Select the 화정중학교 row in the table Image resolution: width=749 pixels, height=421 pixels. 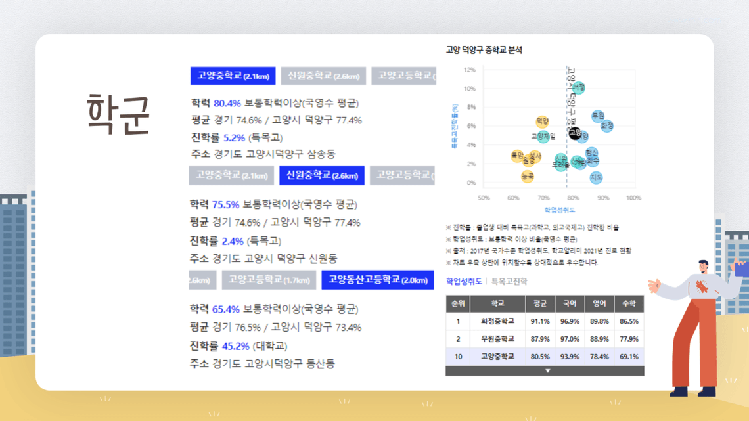(545, 321)
